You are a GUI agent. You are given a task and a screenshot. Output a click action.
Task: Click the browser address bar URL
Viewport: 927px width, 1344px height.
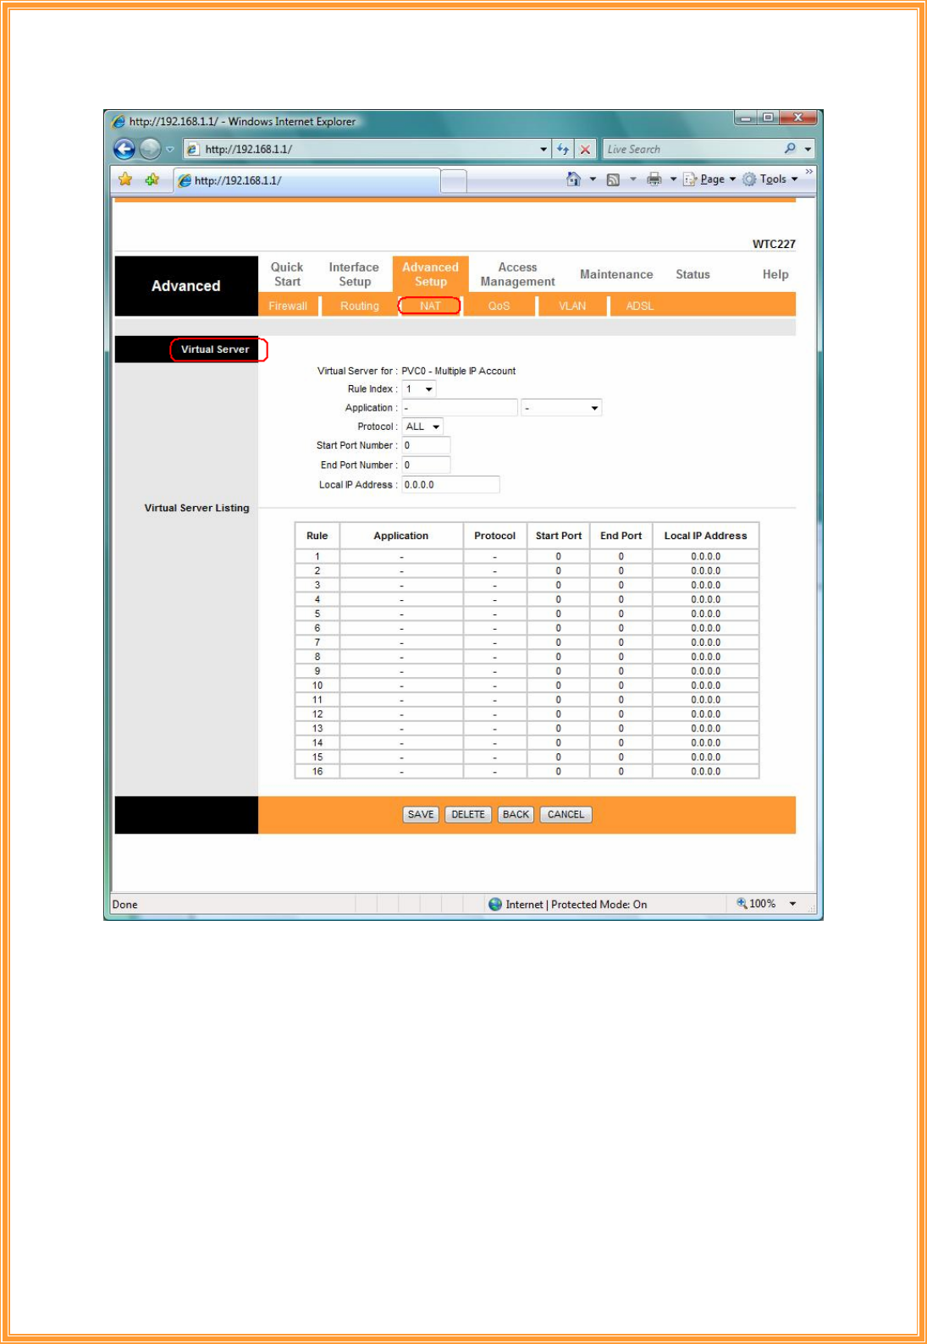click(x=248, y=149)
